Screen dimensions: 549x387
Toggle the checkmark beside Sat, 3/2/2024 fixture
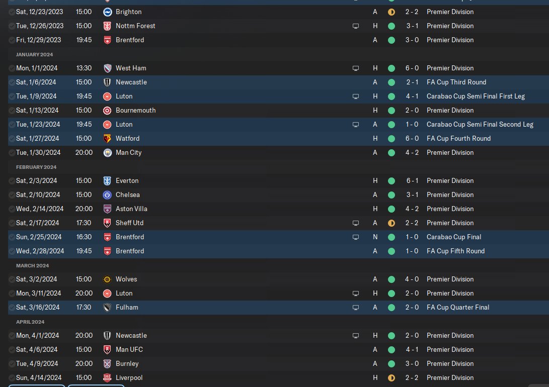[12, 279]
